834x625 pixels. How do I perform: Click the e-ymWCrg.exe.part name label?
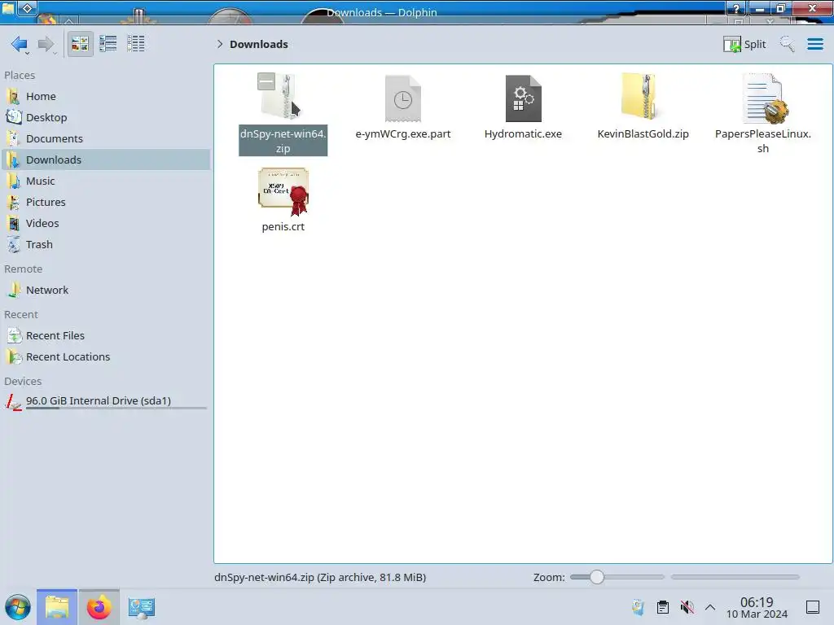tap(402, 134)
